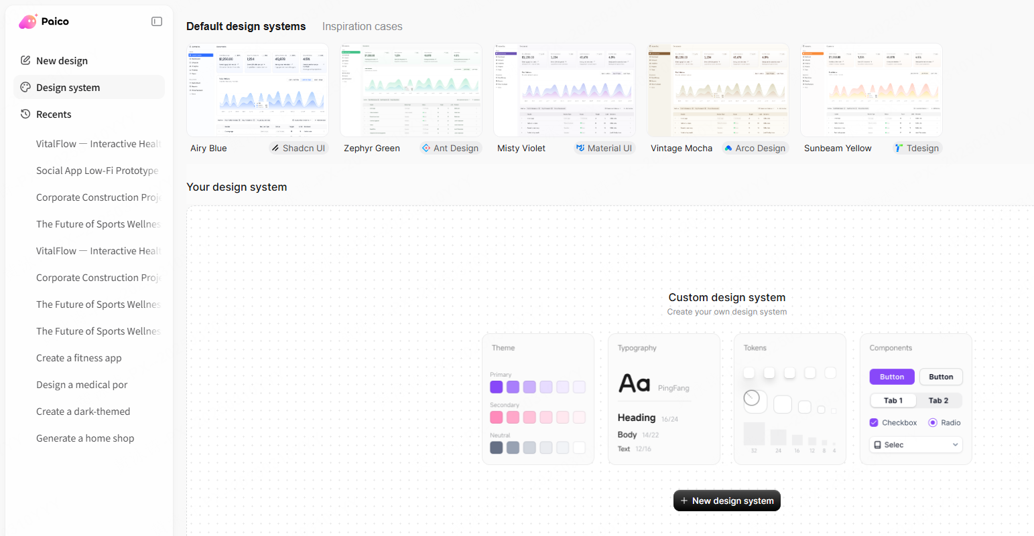Click the white outlined Button in Components
This screenshot has width=1034, height=536.
coord(941,377)
